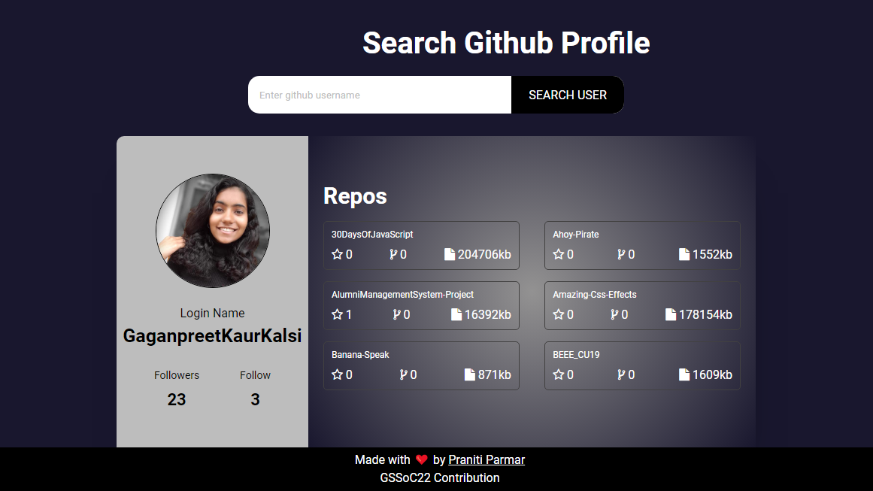The image size is (873, 491).
Task: Click the fork icon on BEEE_CU19 repo
Action: (621, 374)
